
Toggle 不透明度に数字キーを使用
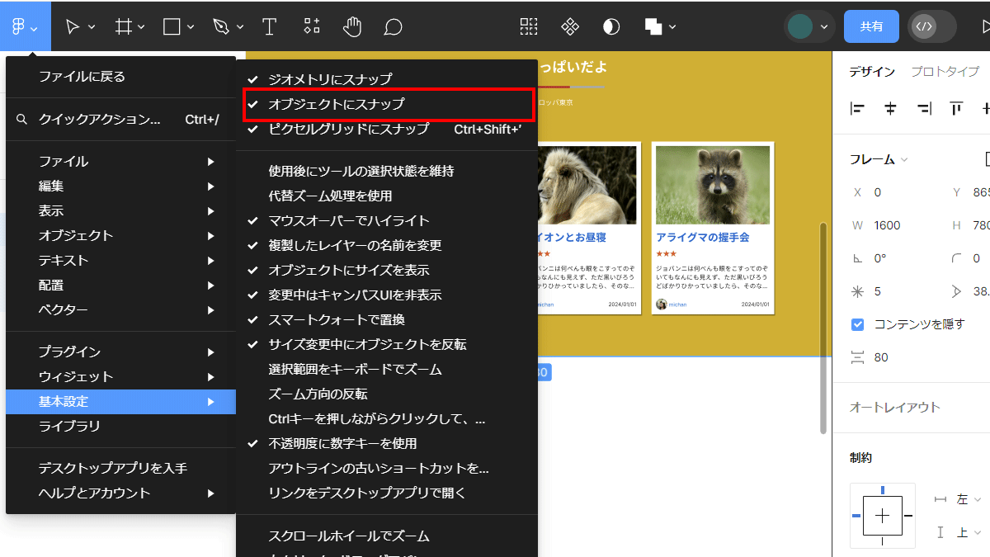tap(387, 443)
